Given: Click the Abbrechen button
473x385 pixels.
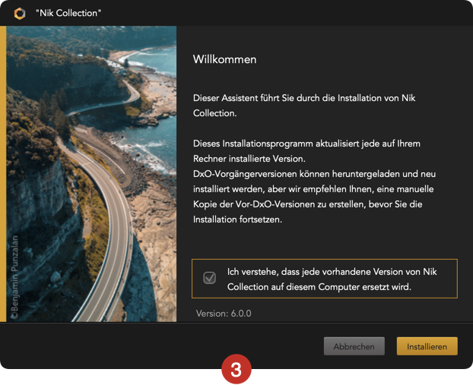Looking at the screenshot, I should pyautogui.click(x=354, y=346).
